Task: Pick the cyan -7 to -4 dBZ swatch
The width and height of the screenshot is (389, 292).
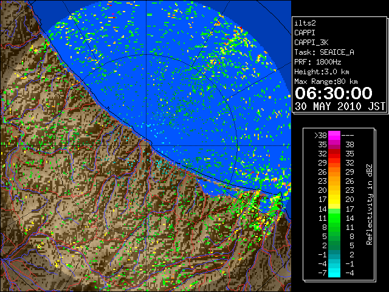Action: click(x=334, y=273)
